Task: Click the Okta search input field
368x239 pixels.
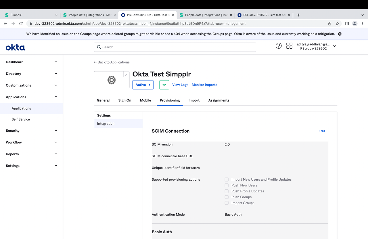Action: pyautogui.click(x=175, y=47)
